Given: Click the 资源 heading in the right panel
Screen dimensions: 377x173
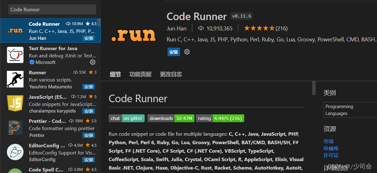Looking at the screenshot, I should pyautogui.click(x=329, y=128).
